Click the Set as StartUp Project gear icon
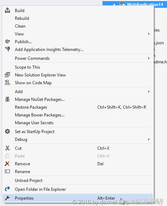Image resolution: width=167 pixels, height=206 pixels. (x=7, y=131)
